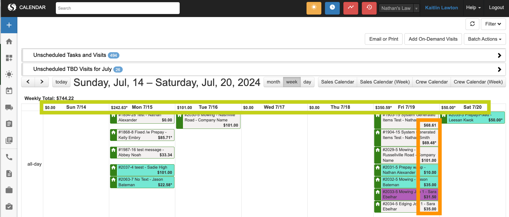Open the Filter dropdown
The height and width of the screenshot is (217, 509).
pyautogui.click(x=493, y=24)
